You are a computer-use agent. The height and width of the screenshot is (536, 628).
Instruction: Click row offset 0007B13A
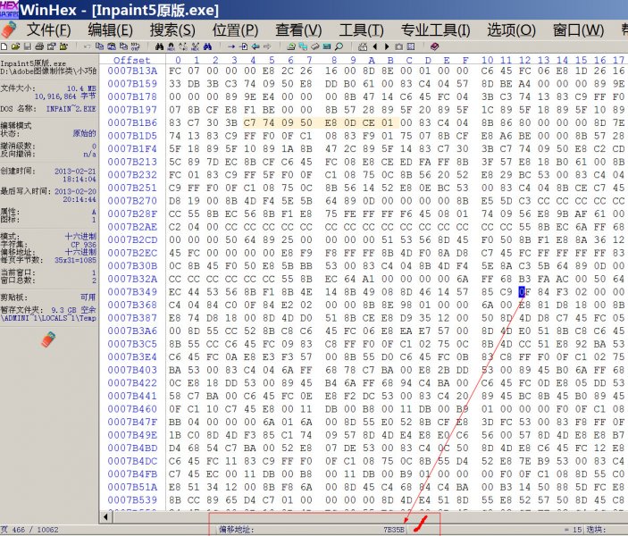[x=132, y=71]
